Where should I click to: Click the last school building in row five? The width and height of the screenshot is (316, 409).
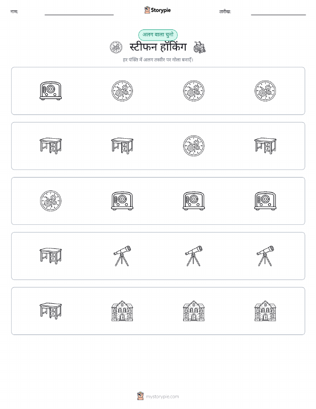pyautogui.click(x=265, y=311)
